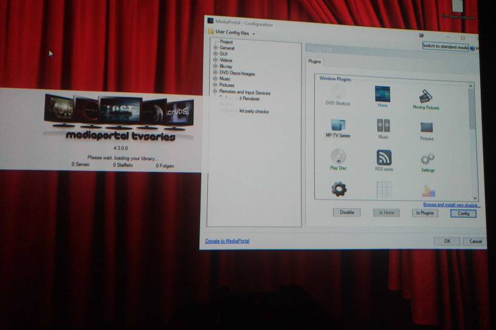This screenshot has height=330, width=496.
Task: Select the DVD Shortcut plugin icon
Action: (338, 93)
